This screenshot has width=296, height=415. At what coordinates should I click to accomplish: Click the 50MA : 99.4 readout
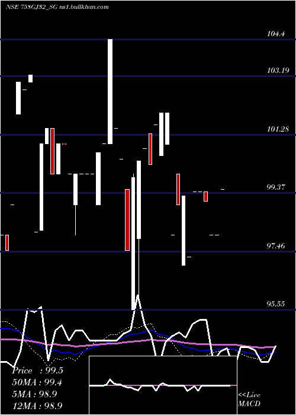coord(37,382)
